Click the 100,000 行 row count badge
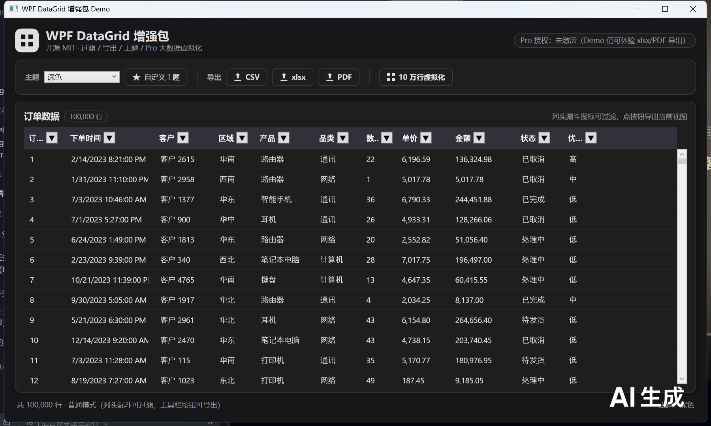Image resolution: width=711 pixels, height=426 pixels. [x=86, y=117]
